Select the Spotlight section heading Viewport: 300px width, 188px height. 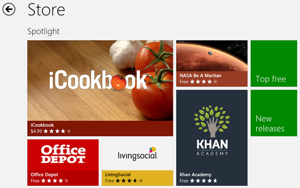click(x=44, y=31)
